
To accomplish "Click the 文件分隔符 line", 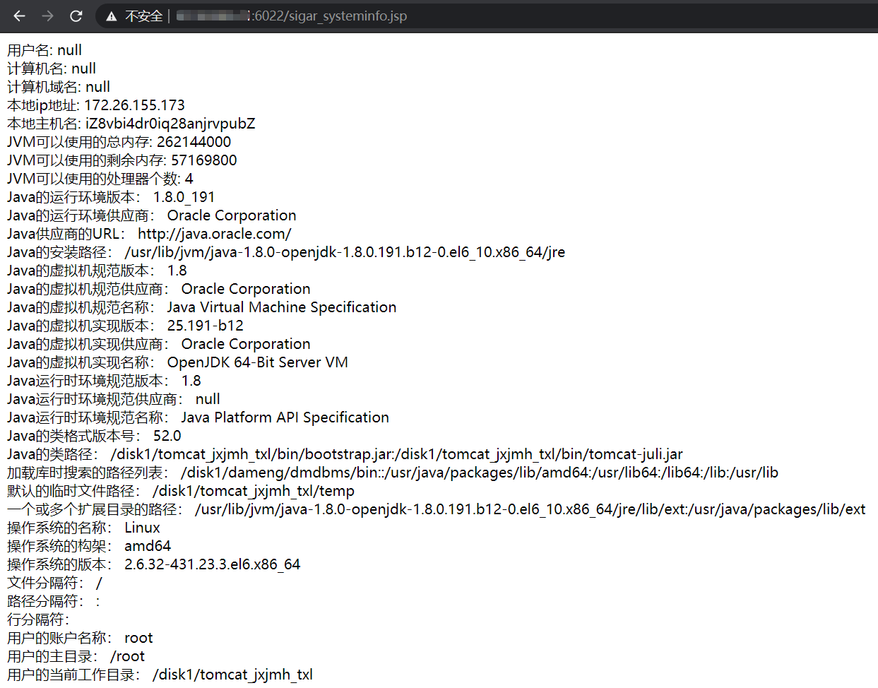I will point(54,583).
